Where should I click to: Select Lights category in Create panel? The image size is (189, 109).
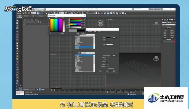click(x=167, y=22)
